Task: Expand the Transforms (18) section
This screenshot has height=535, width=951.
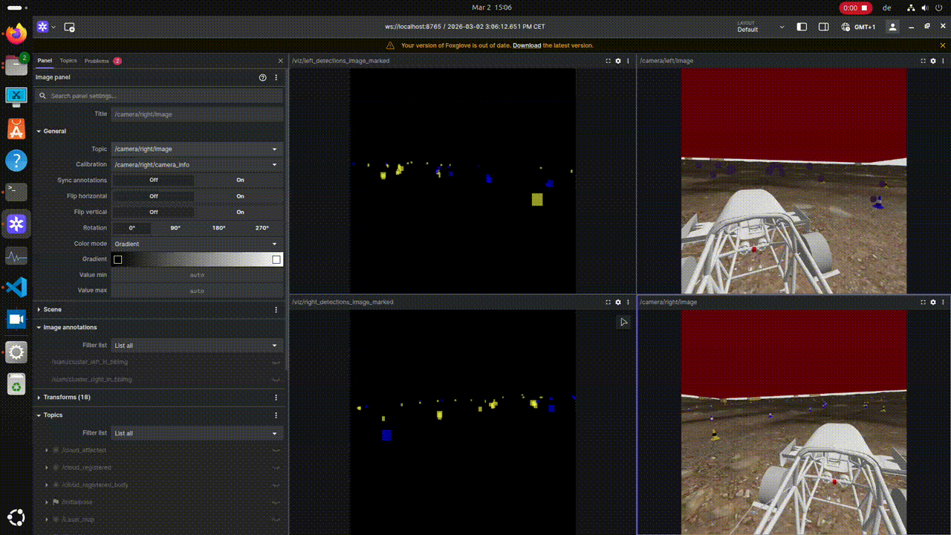Action: click(x=39, y=398)
